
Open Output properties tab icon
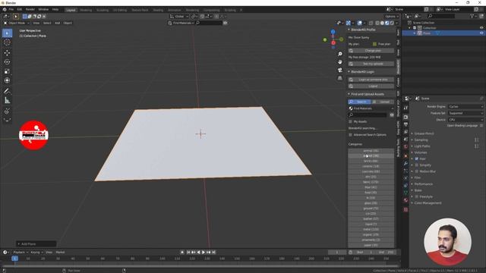[406, 124]
